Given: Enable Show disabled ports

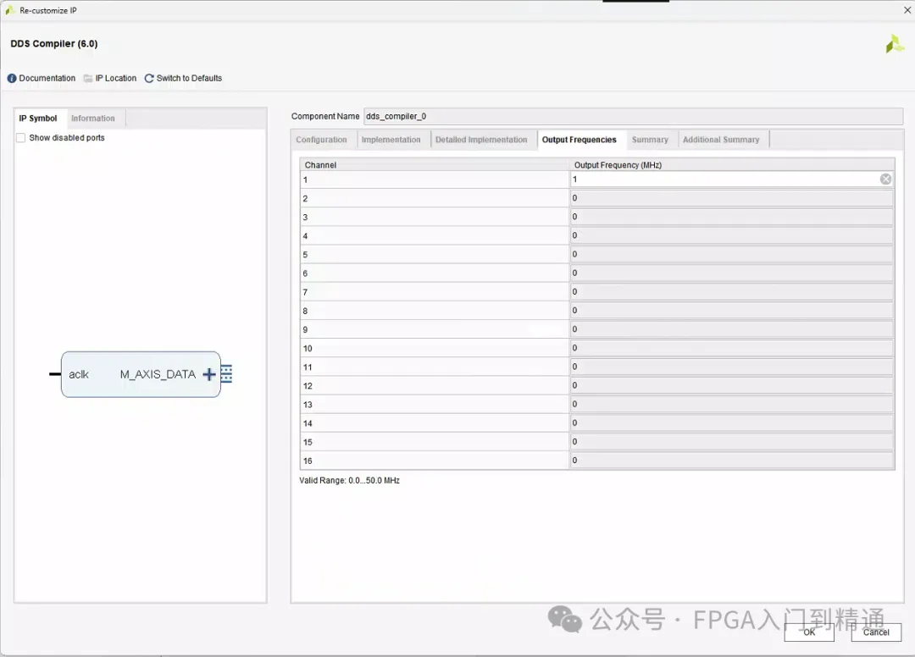Looking at the screenshot, I should click(20, 136).
